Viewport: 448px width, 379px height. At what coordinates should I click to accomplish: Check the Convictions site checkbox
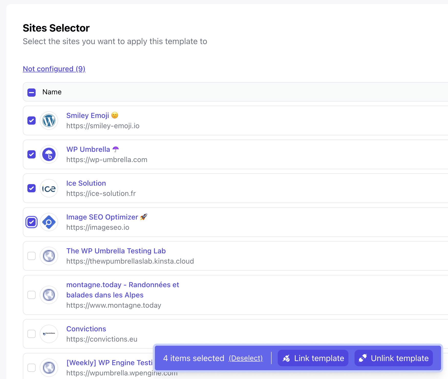point(31,334)
